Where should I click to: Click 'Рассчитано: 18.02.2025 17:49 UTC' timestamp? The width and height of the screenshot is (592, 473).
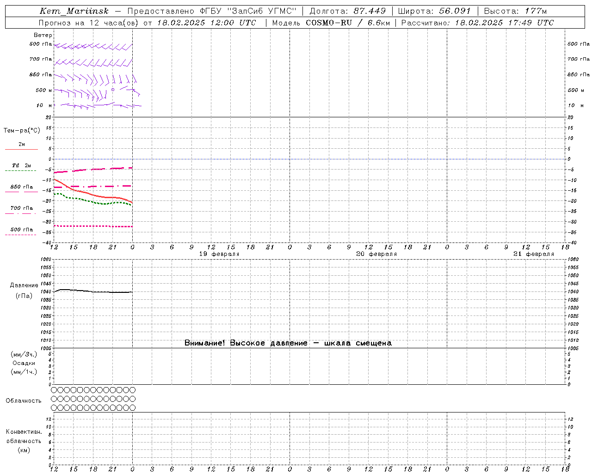point(477,23)
